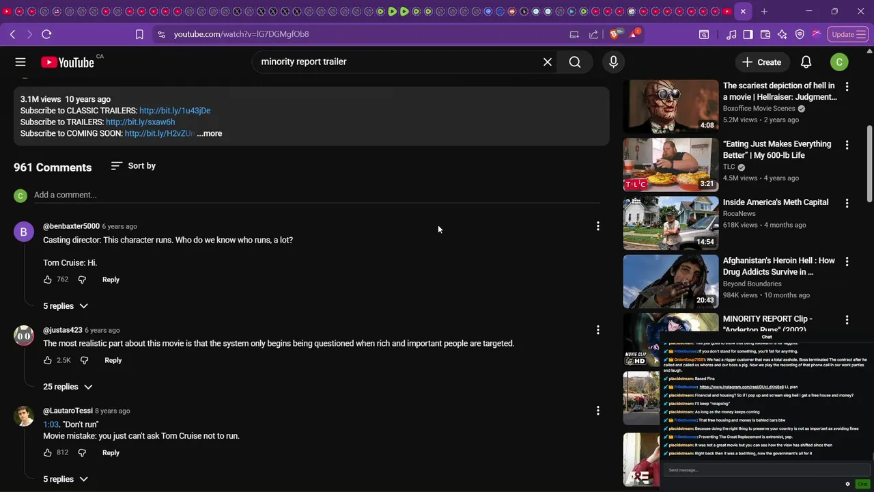Open the notifications bell
Screen dimensions: 874x492
[806, 62]
